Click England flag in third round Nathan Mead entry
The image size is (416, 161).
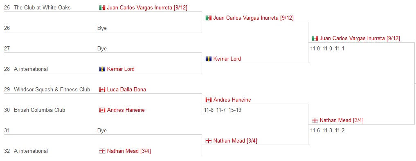(x=315, y=120)
